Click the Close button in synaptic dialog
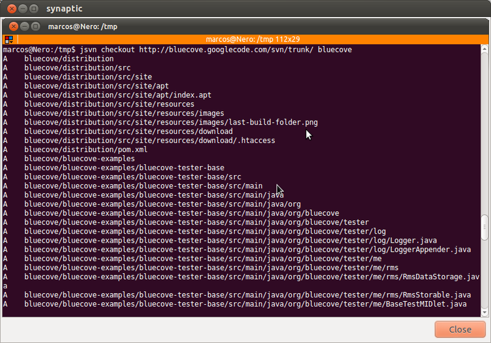491x343 pixels. pyautogui.click(x=460, y=329)
